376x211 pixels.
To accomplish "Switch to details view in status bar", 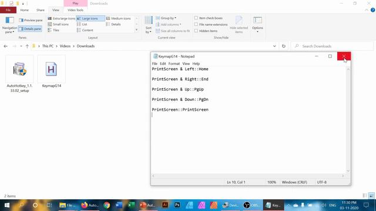I will (365, 196).
